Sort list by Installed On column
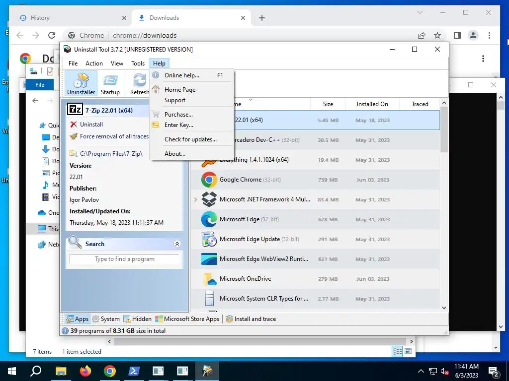This screenshot has height=381, width=509. 372,104
